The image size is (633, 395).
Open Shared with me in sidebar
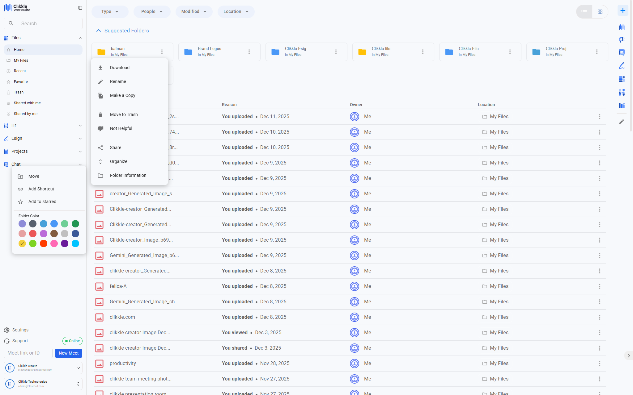click(27, 103)
